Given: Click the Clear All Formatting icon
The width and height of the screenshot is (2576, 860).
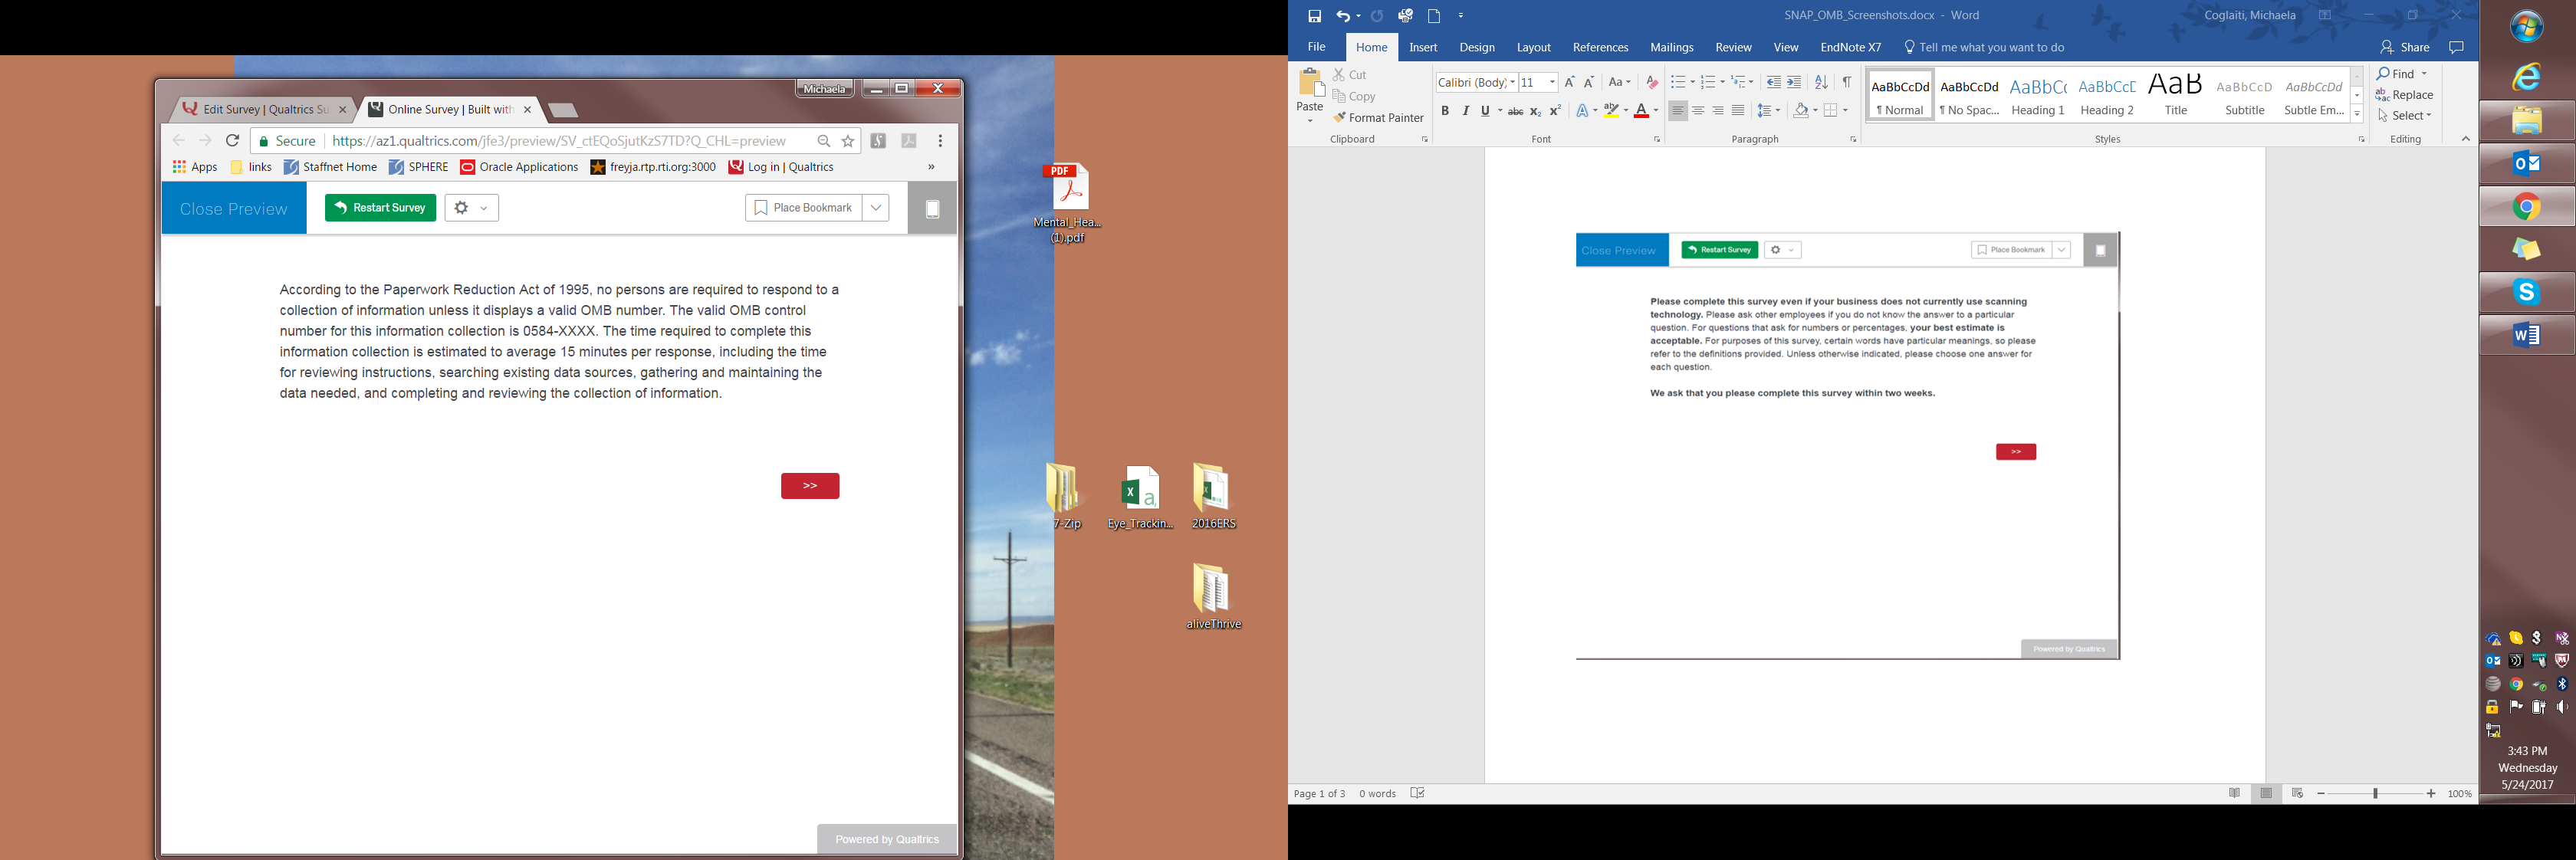Looking at the screenshot, I should (x=1652, y=82).
